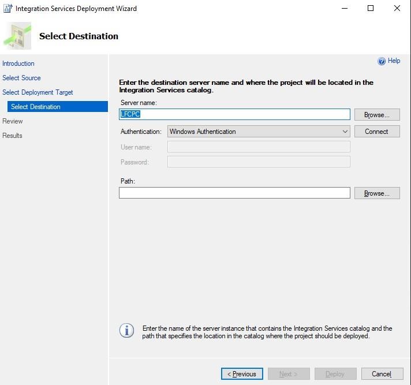Minimize the wizard window
This screenshot has width=411, height=385.
pos(345,9)
